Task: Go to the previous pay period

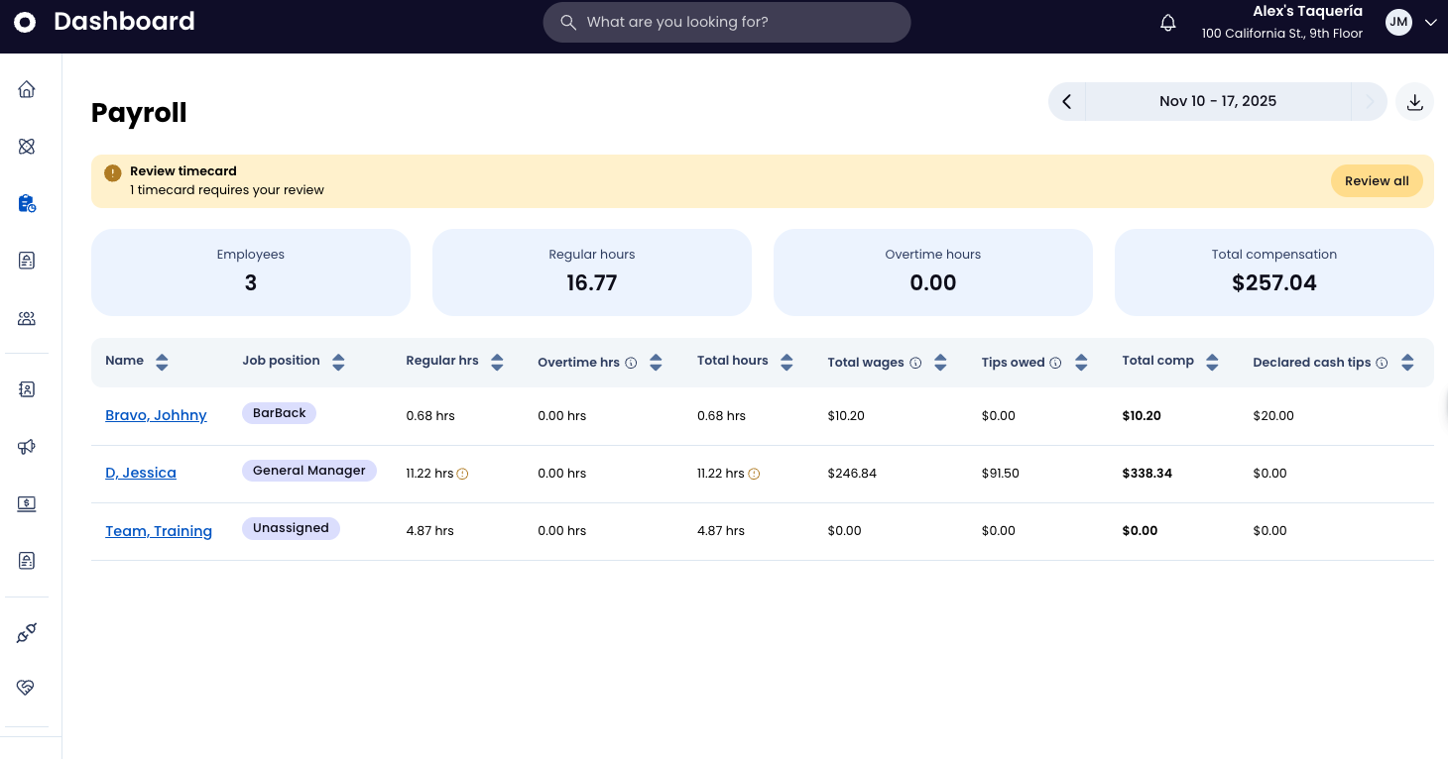Action: click(x=1067, y=101)
